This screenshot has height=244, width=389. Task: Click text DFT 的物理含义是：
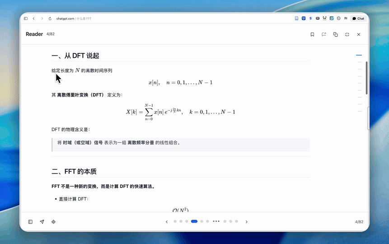(70, 129)
